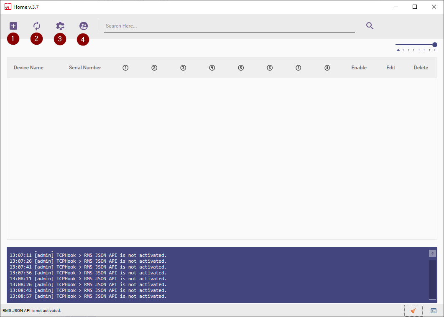This screenshot has width=444, height=317.
Task: Click circled 5 column header
Action: pyautogui.click(x=241, y=68)
